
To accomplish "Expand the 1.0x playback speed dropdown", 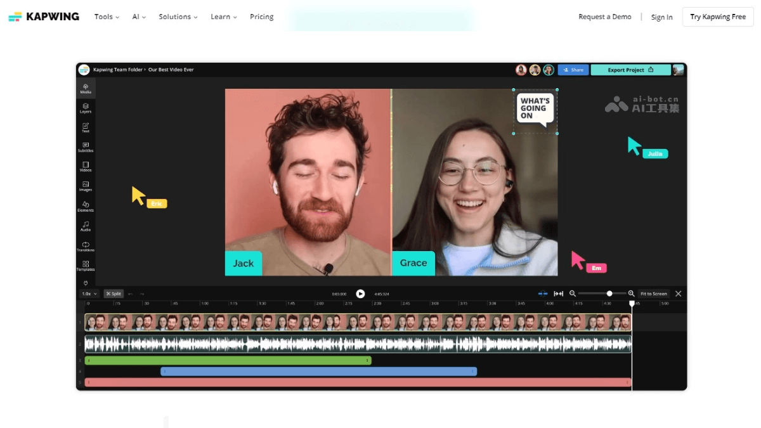I will (89, 294).
